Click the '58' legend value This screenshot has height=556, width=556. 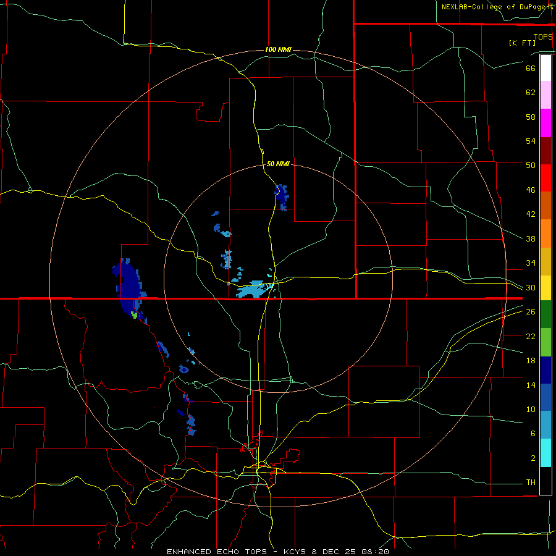click(531, 117)
